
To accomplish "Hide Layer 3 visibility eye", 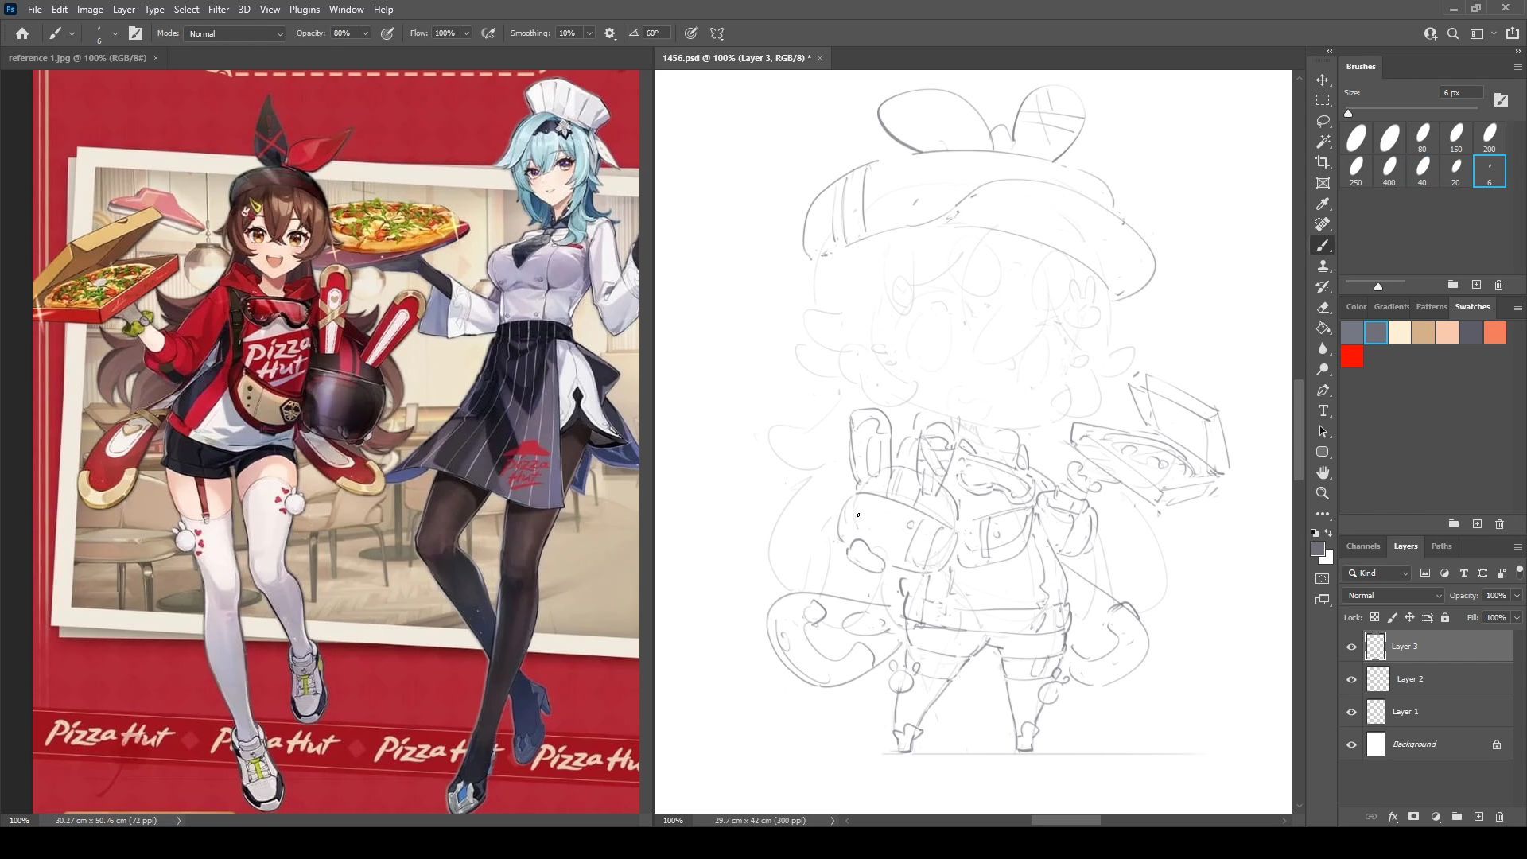I will tap(1351, 647).
